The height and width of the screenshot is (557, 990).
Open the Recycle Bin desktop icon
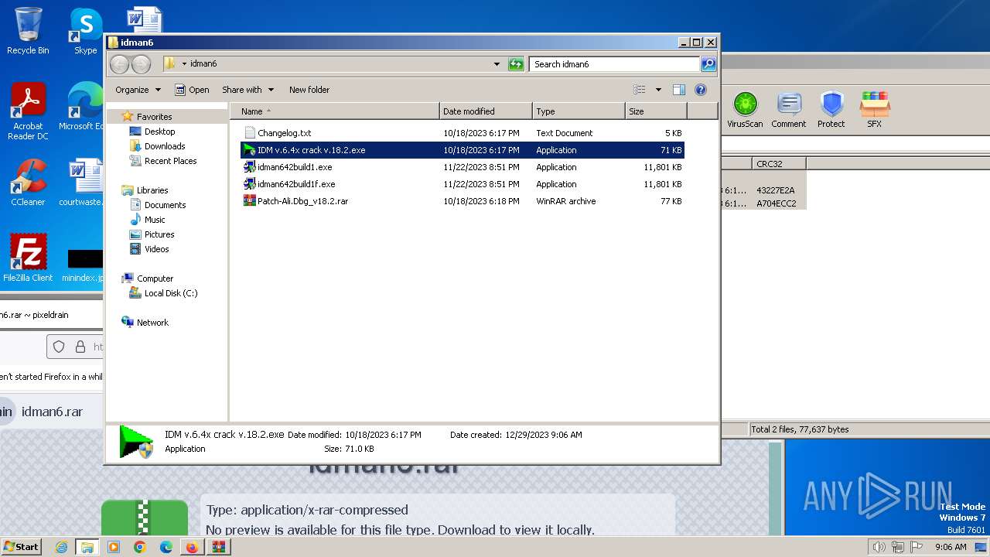pyautogui.click(x=28, y=31)
